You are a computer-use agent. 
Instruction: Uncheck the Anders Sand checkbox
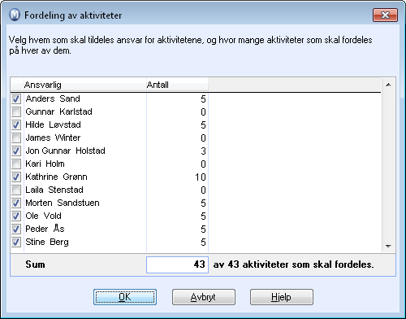pos(16,98)
